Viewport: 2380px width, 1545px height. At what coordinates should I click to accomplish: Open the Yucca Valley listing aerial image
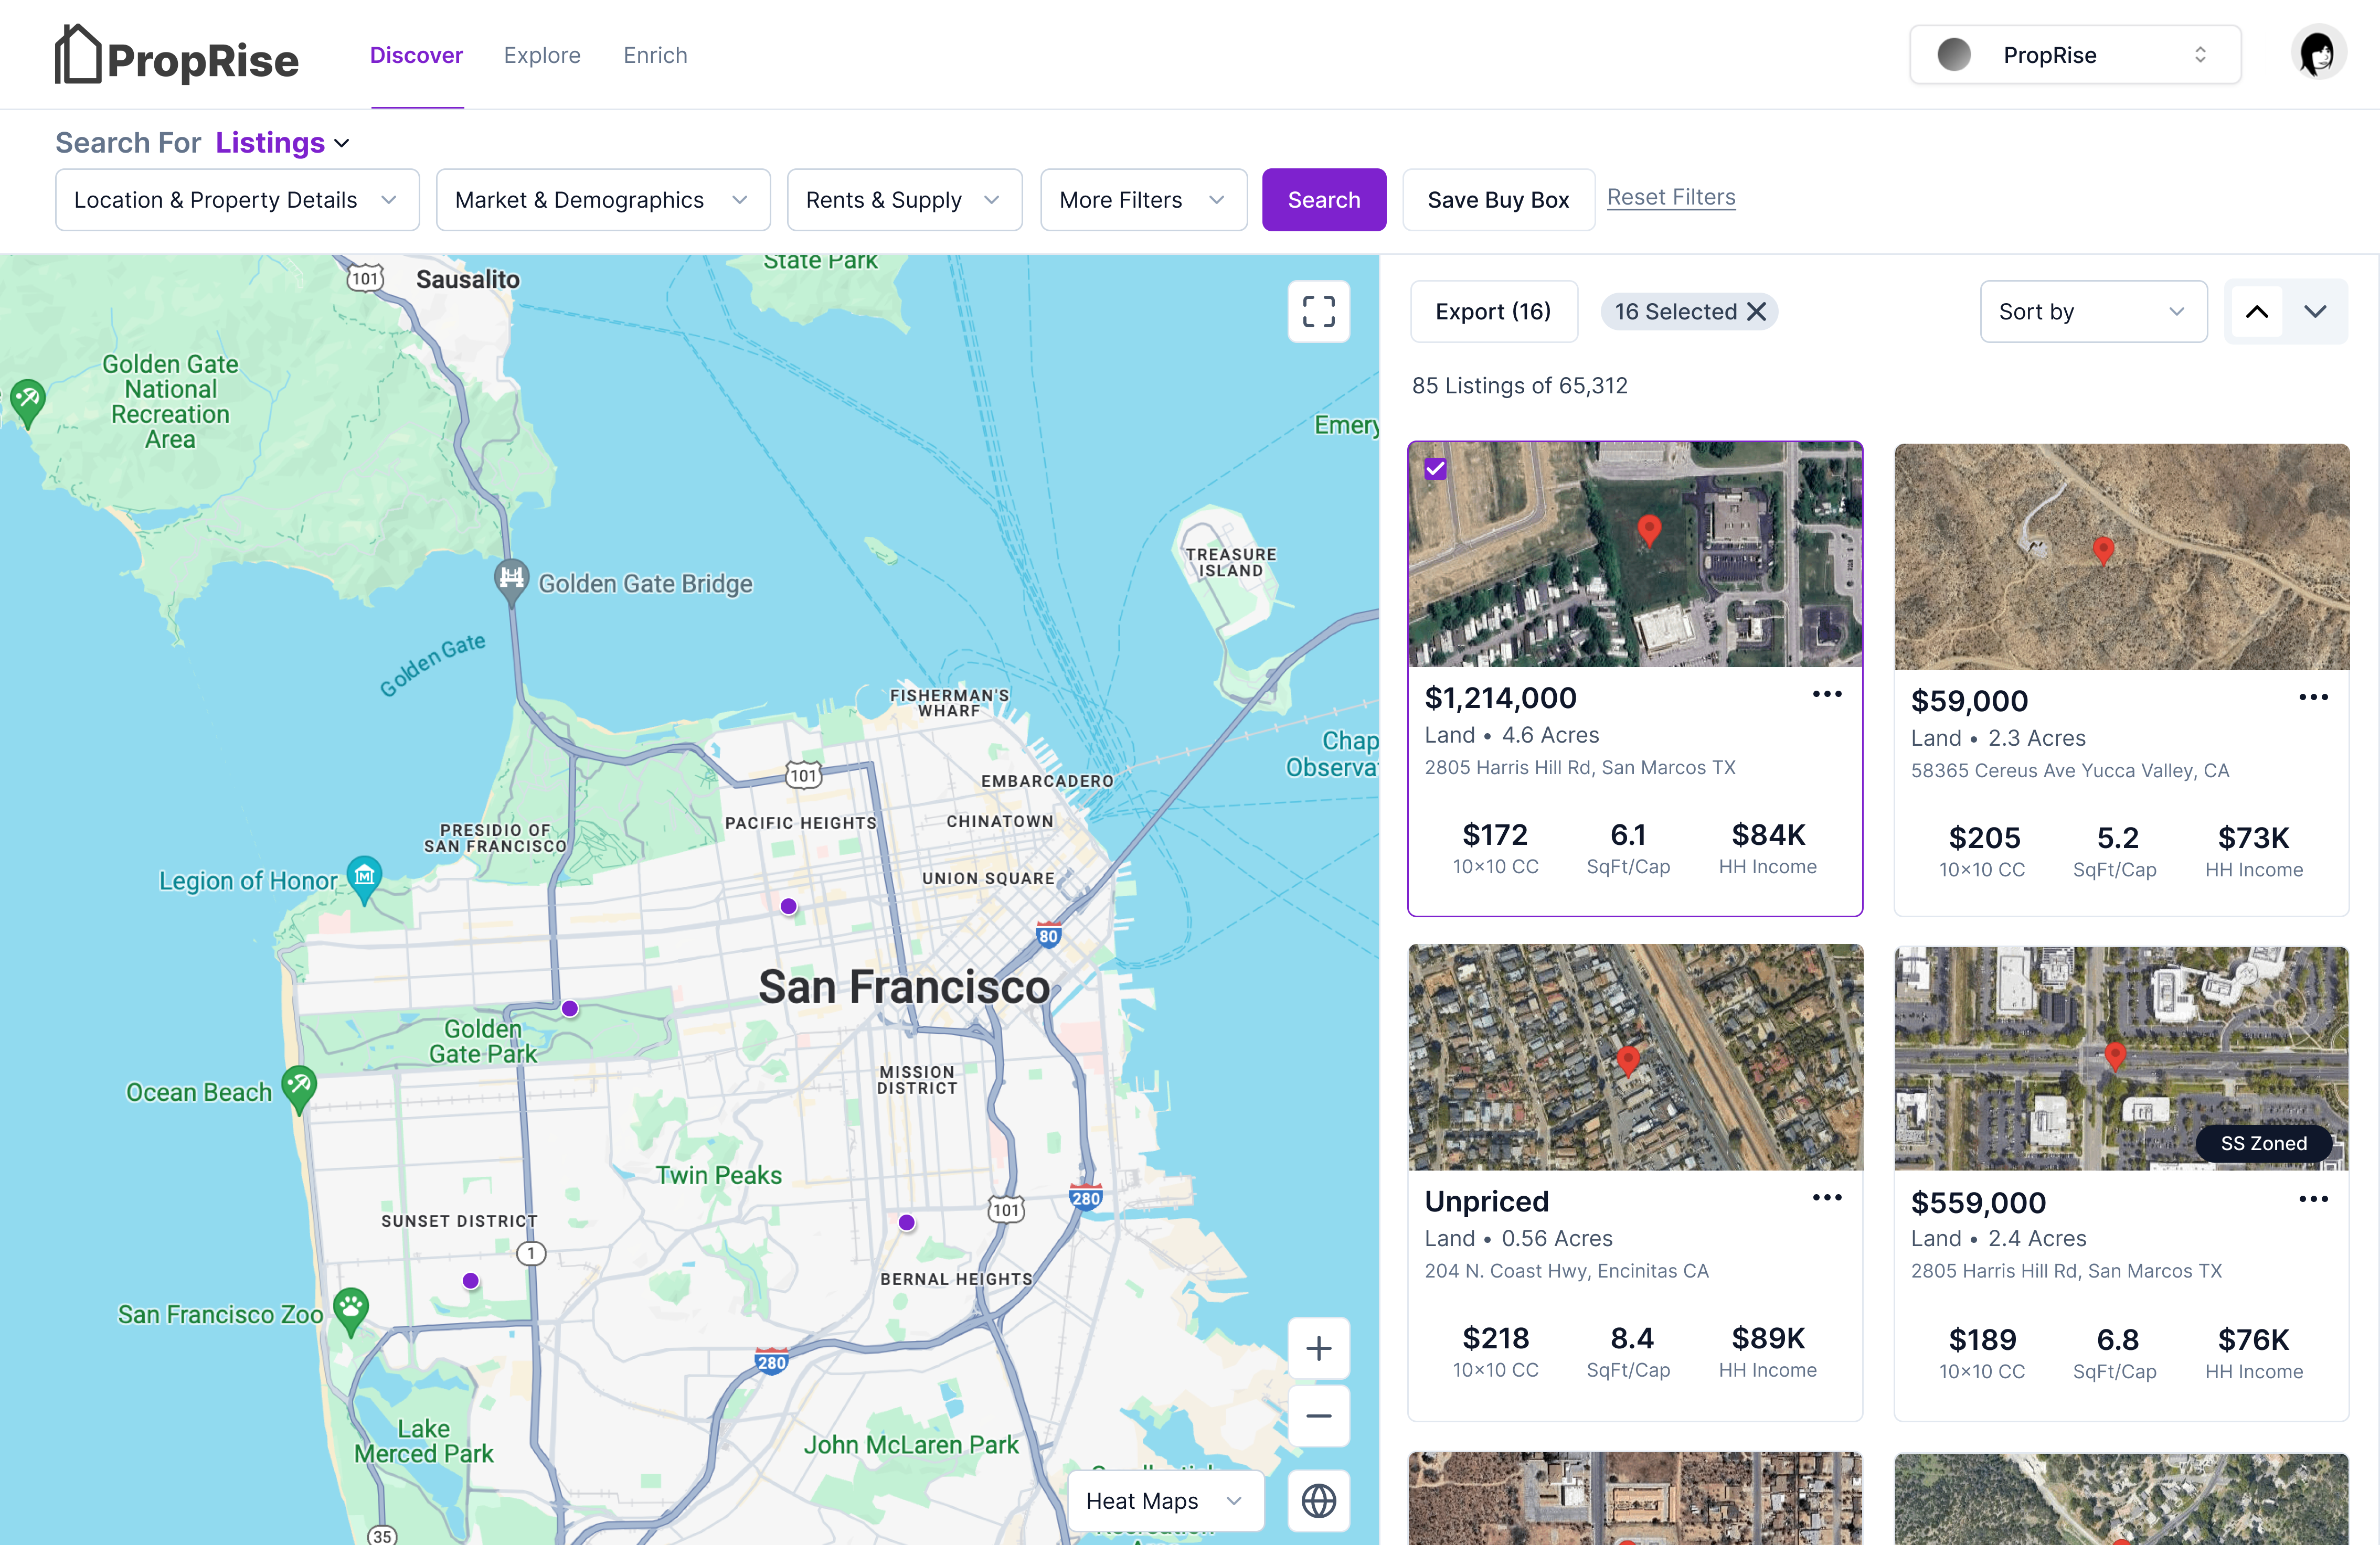(x=2121, y=556)
